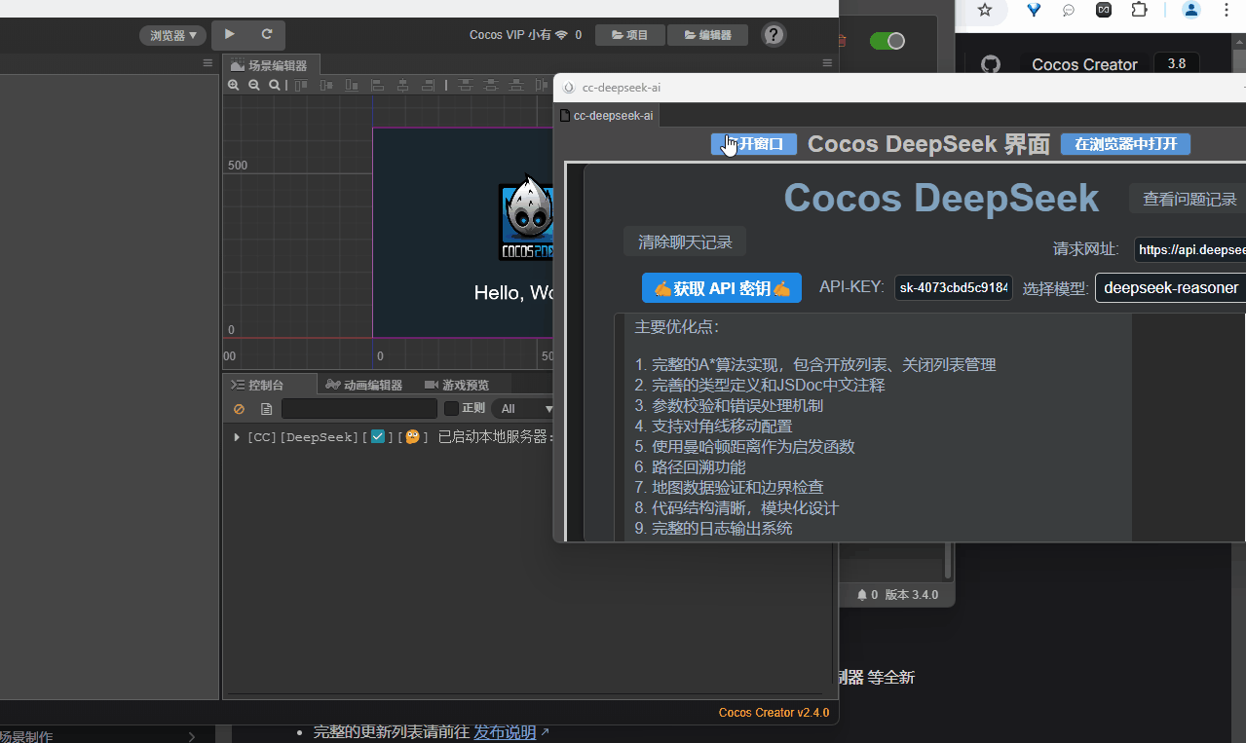Click the bookmark star icon in browser
1246x743 pixels.
(985, 11)
